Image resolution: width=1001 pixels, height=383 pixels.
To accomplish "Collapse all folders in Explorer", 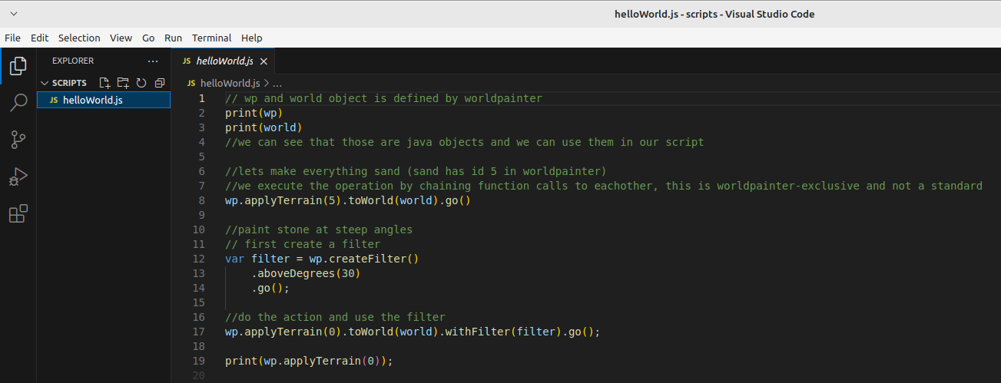I will (160, 83).
